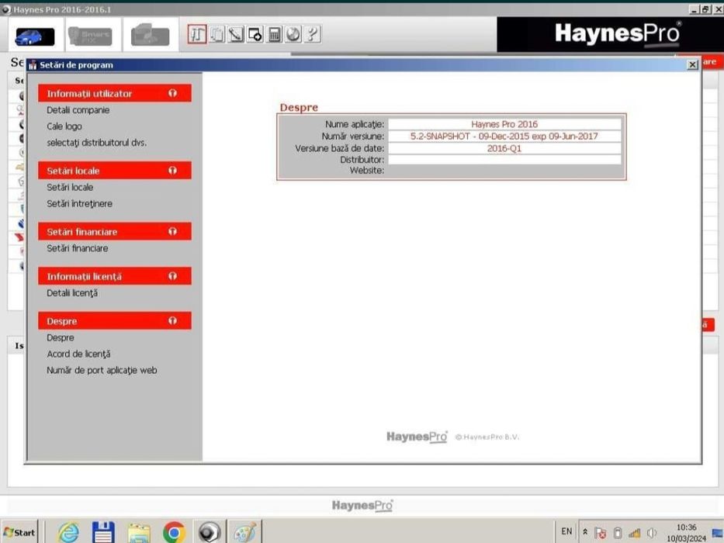Open the truck vehicles tab
724x543 pixels.
pos(150,36)
